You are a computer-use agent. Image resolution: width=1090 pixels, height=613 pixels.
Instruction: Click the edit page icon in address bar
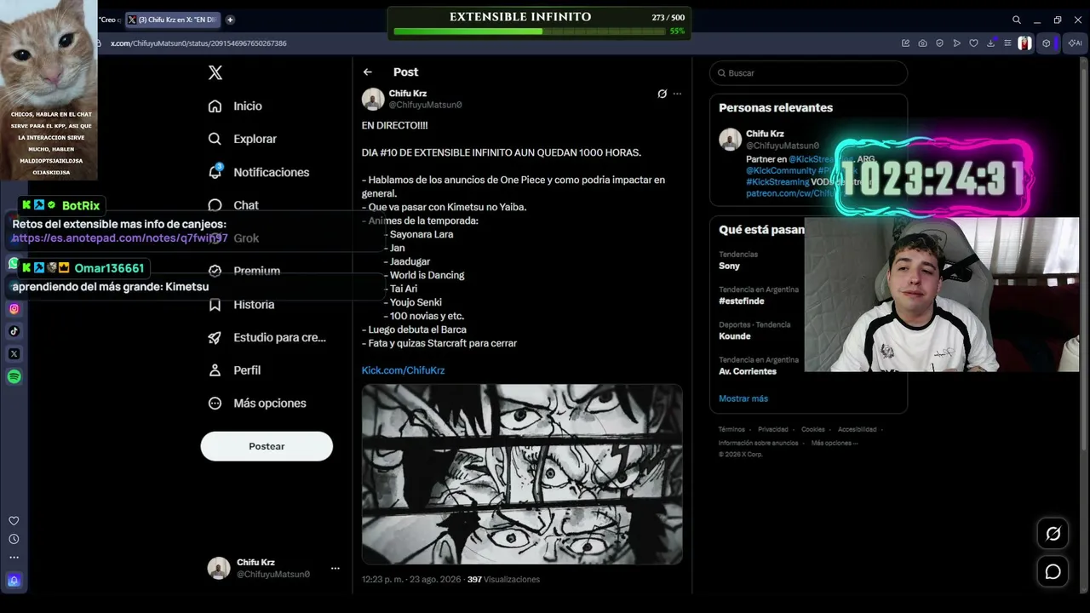tap(905, 43)
